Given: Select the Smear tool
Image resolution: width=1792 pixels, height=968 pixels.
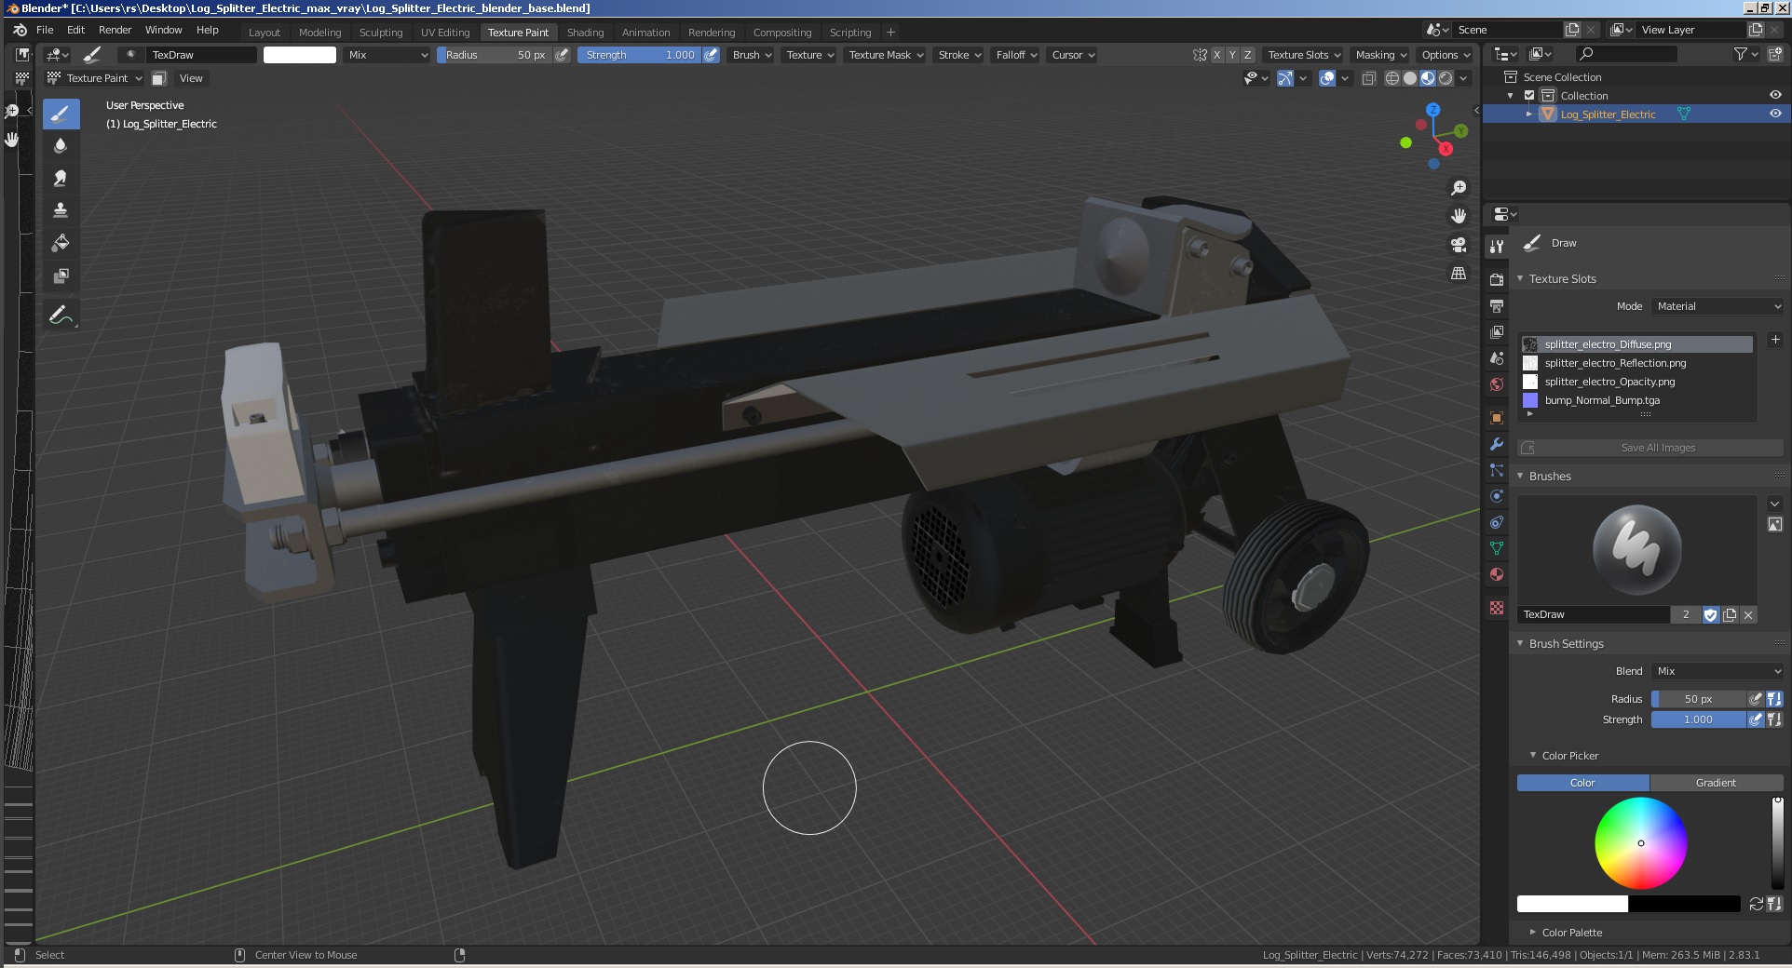Looking at the screenshot, I should (61, 179).
